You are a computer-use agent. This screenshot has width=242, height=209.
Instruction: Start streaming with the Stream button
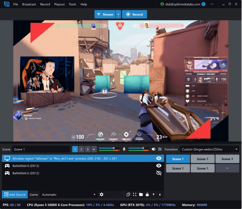coord(105,14)
